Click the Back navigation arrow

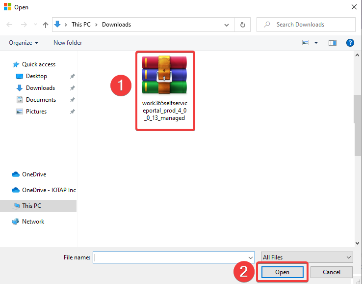point(9,25)
